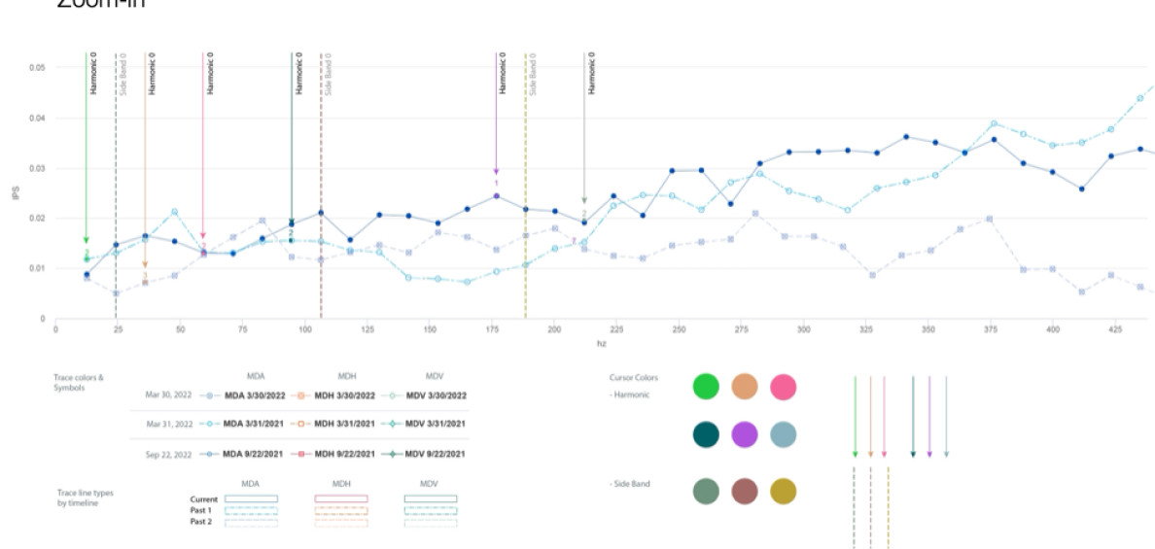Click the Current MDV line type box
The width and height of the screenshot is (1155, 549).
[x=430, y=498]
